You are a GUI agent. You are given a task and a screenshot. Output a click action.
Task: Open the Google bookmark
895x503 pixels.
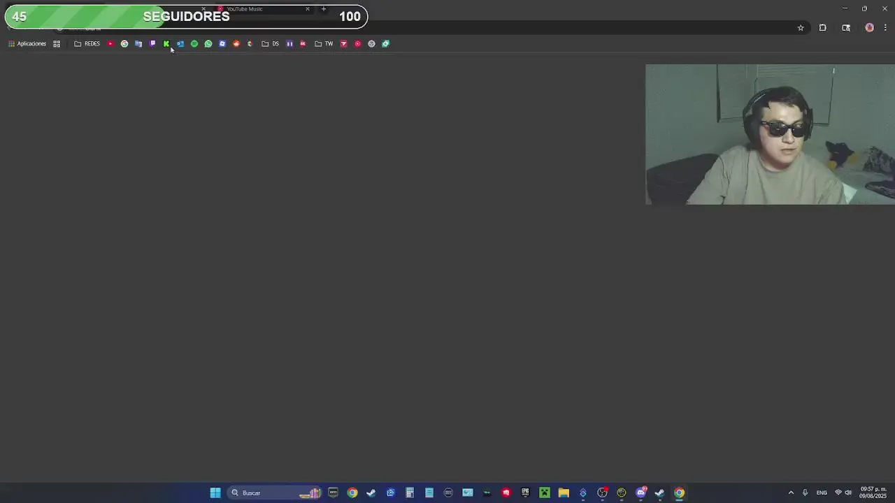tap(124, 43)
